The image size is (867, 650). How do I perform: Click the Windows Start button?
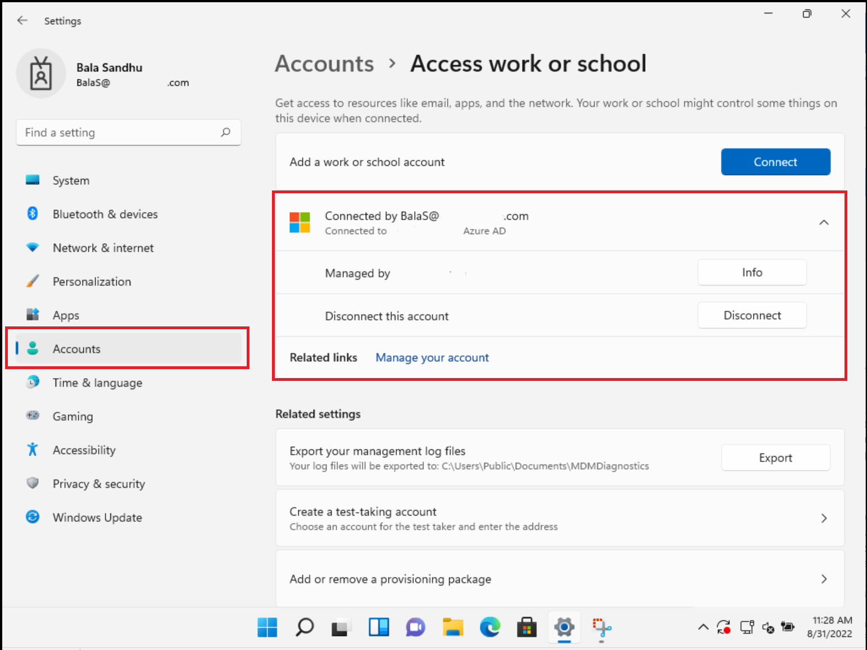[267, 628]
